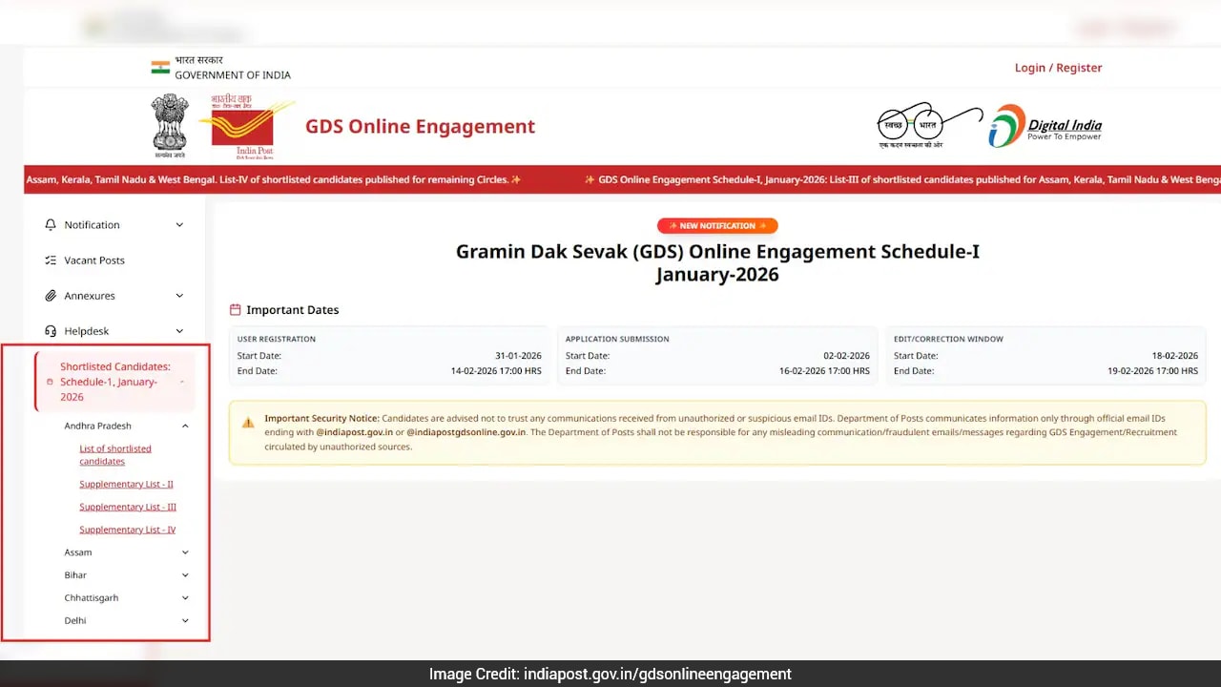1221x687 pixels.
Task: Click the Helpdesk headset icon
Action: pos(51,331)
